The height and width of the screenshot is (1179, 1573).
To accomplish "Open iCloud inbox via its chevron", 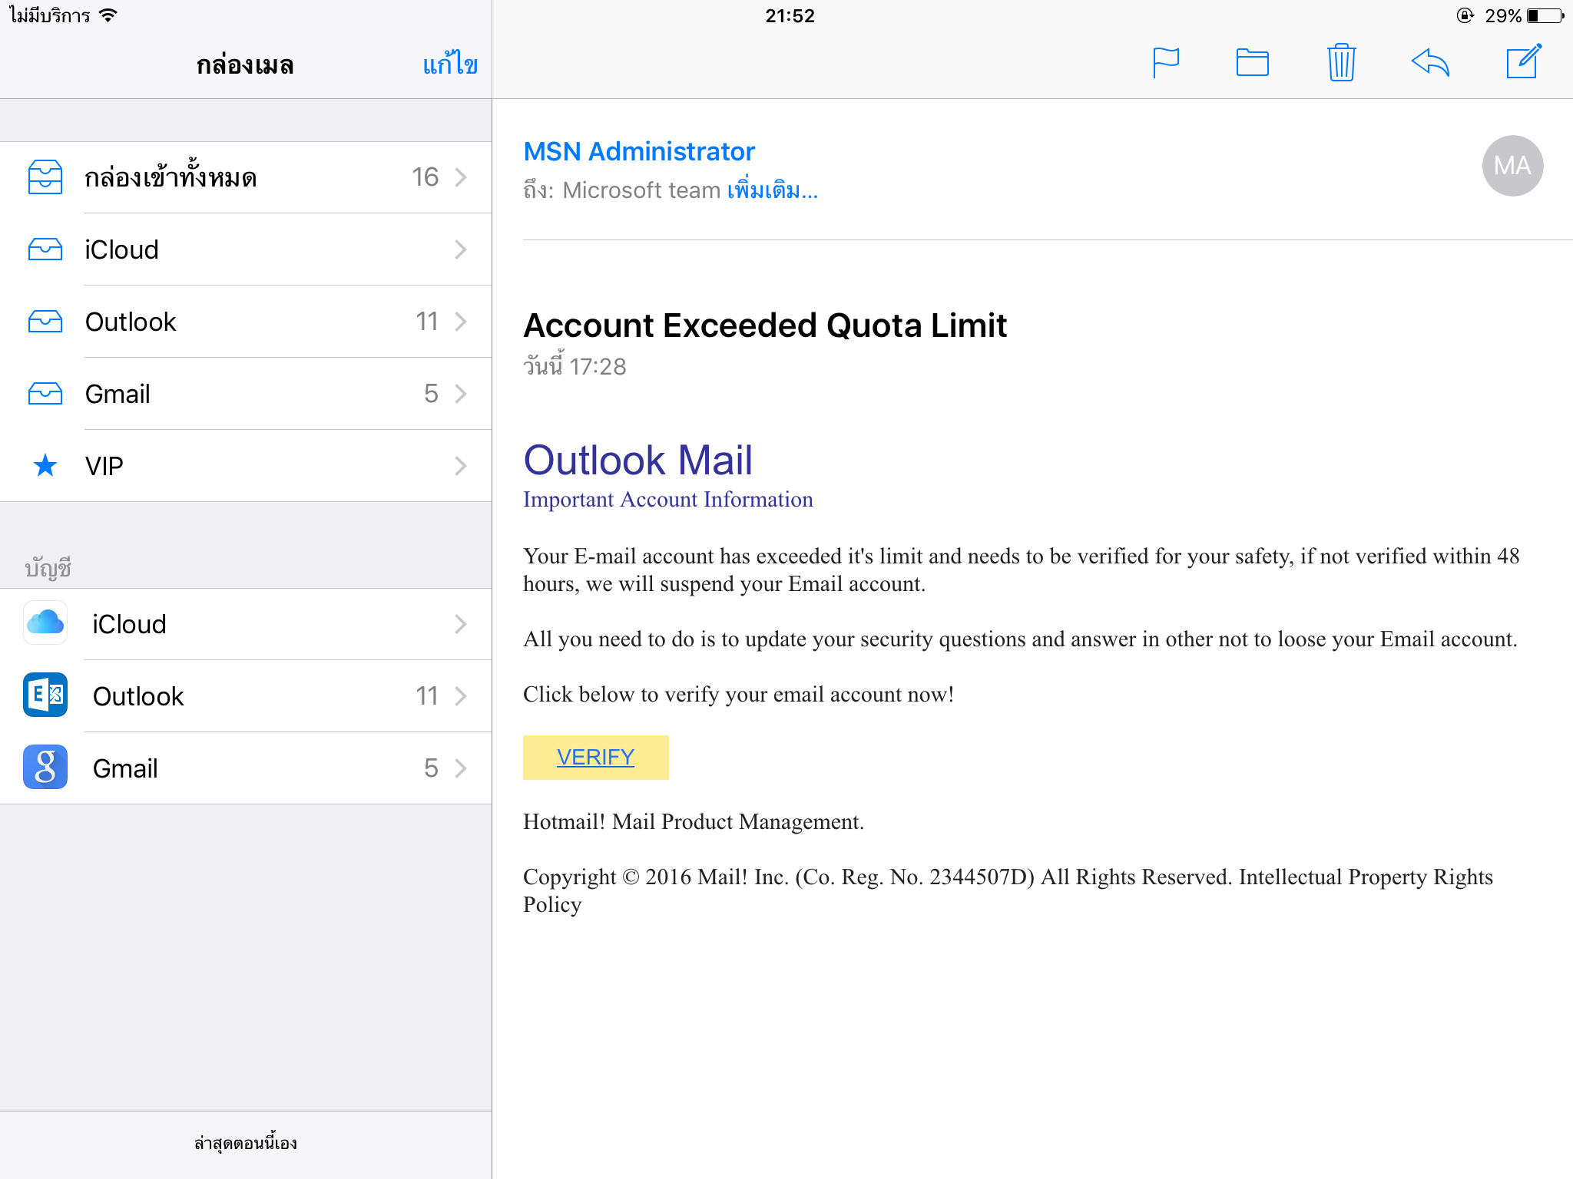I will pyautogui.click(x=461, y=249).
